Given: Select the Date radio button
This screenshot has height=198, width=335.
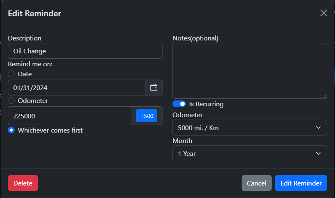Looking at the screenshot, I should click(x=11, y=74).
